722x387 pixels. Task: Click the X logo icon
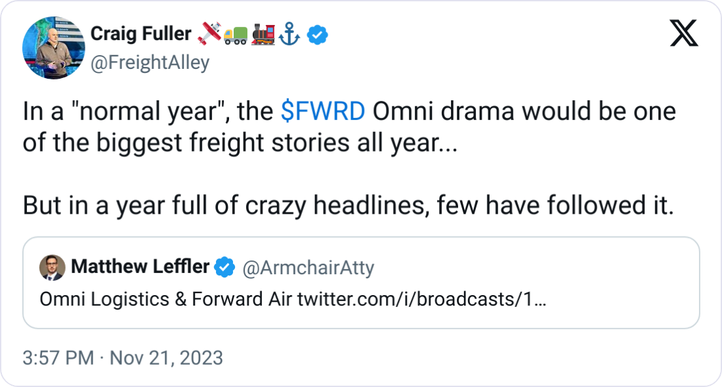(x=683, y=33)
